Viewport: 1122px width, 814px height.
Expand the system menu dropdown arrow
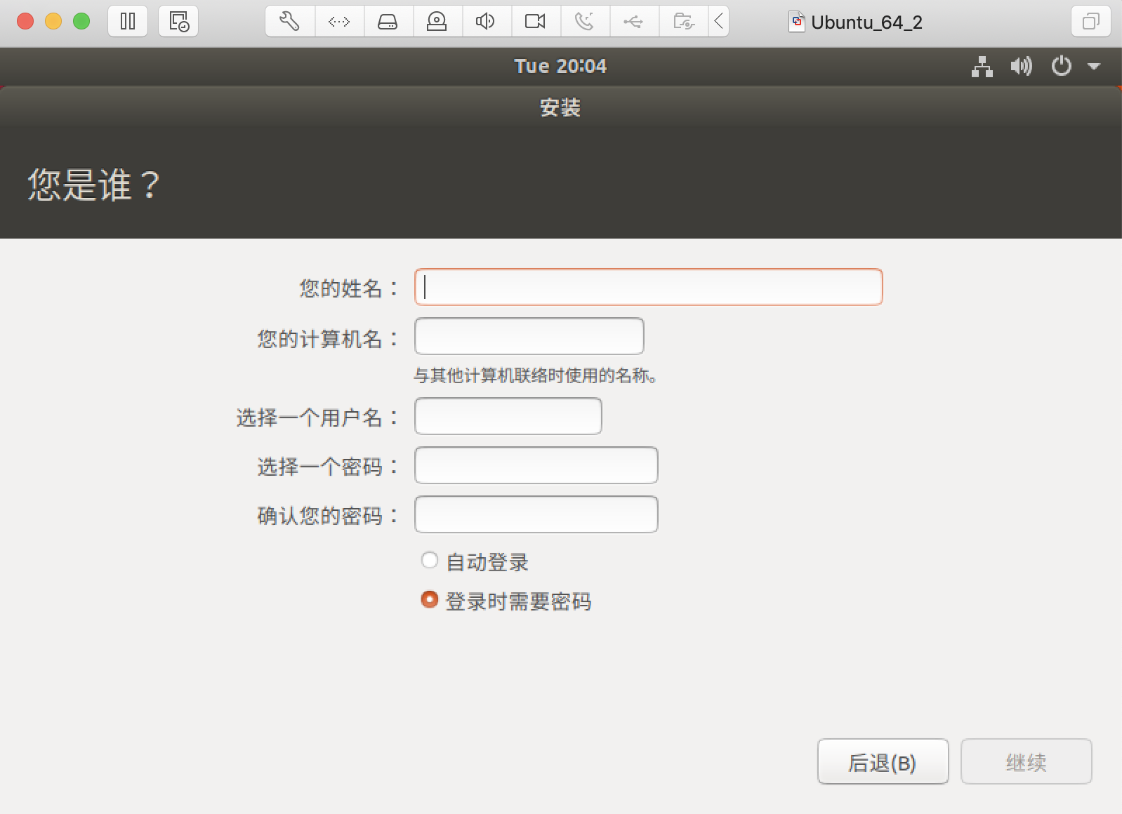1093,67
